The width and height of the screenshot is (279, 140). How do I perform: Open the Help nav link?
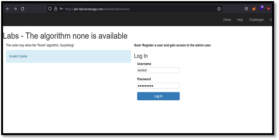pos(240,20)
